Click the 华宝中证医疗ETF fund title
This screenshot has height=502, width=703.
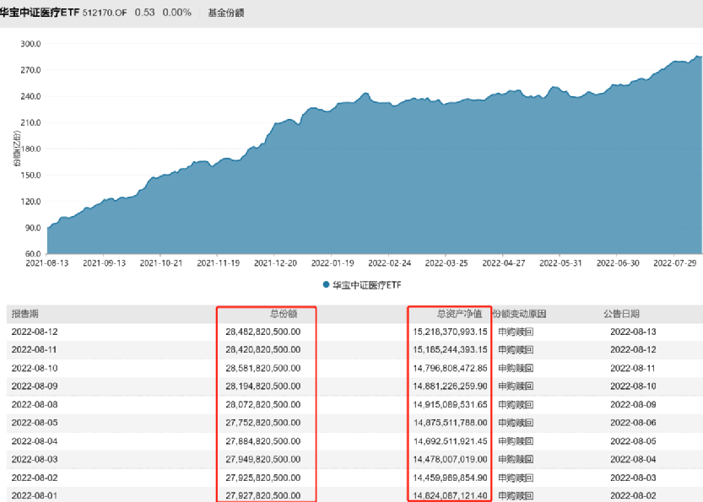click(x=40, y=13)
